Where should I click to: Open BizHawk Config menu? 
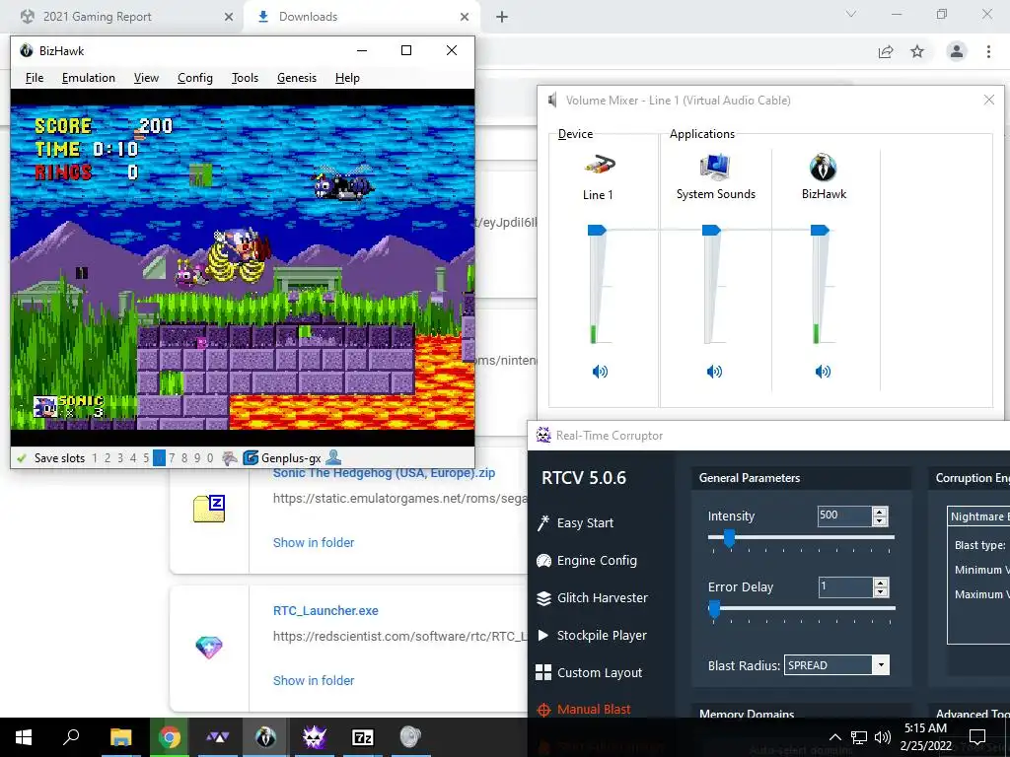[195, 78]
